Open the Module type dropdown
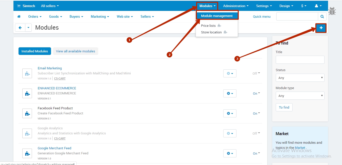 pos(300,96)
